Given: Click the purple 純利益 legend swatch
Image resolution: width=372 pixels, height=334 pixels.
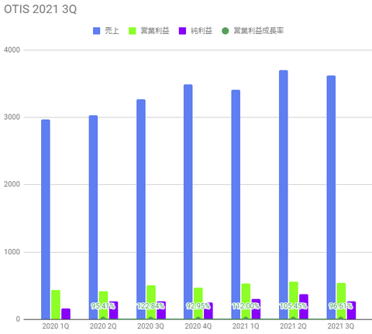Looking at the screenshot, I should point(182,31).
